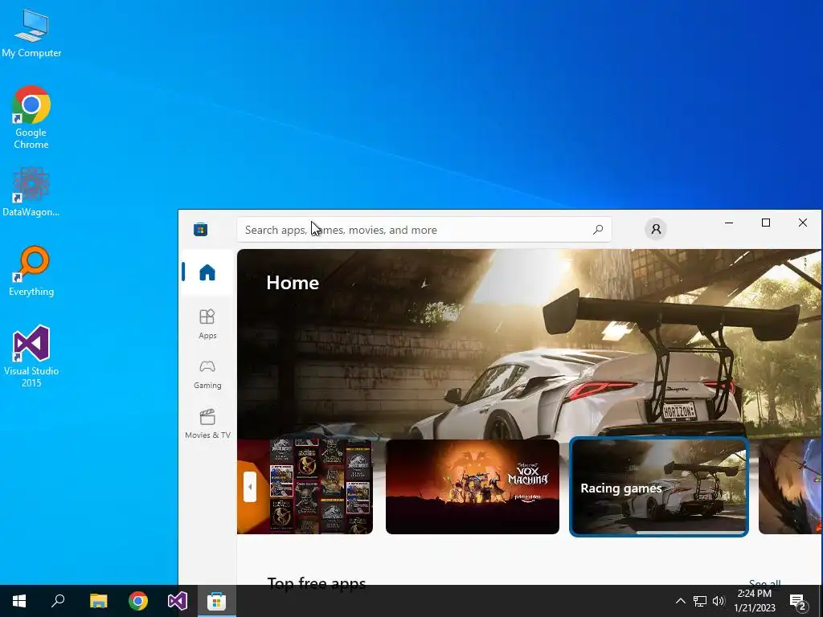
Task: Open the Windows Start menu
Action: click(x=19, y=601)
